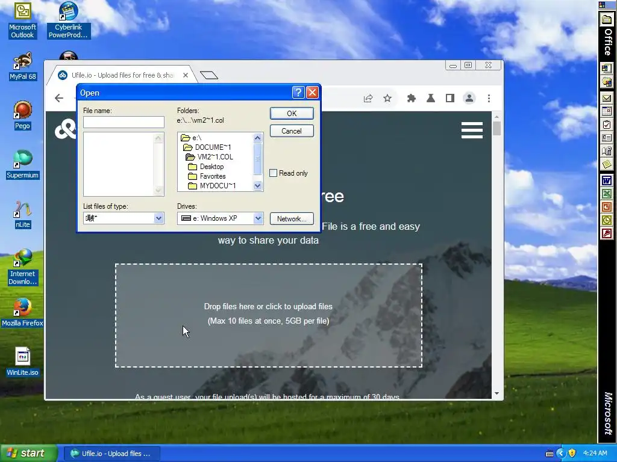This screenshot has width=617, height=462.
Task: Click the Office folder icon on the shortcut bar
Action: [606, 19]
